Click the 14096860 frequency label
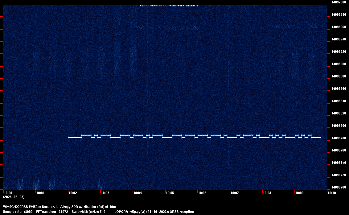349x215 pixels. tap(339, 89)
